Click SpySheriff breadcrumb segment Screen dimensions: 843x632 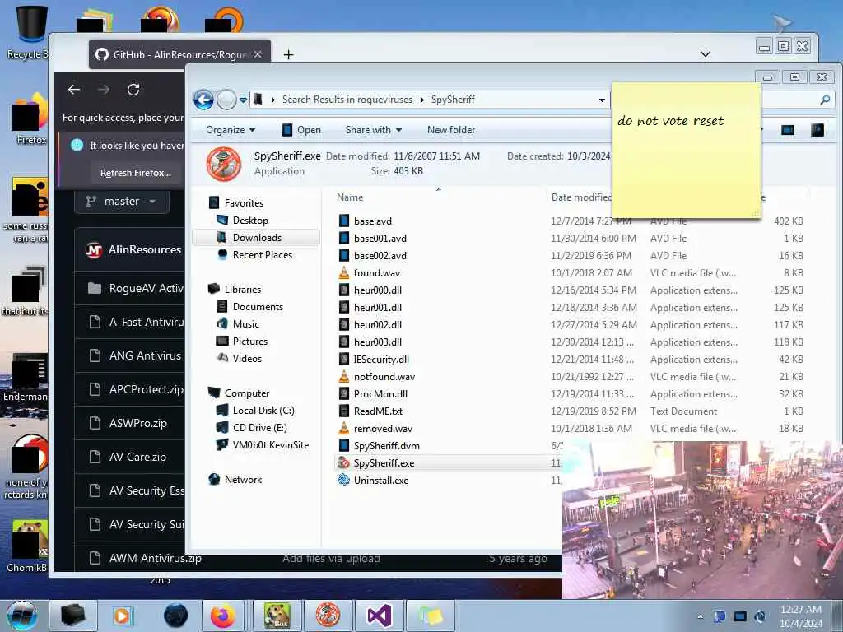click(453, 100)
